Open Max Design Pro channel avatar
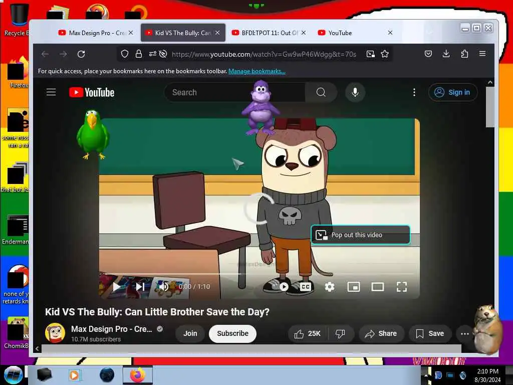513x385 pixels. pos(55,333)
